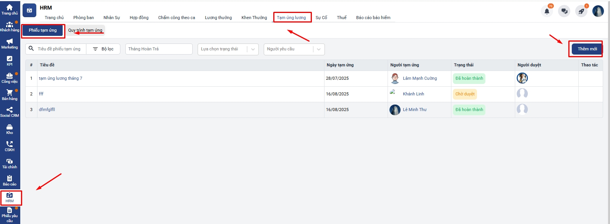Open the Bộ lọc filter options
The height and width of the screenshot is (224, 610).
pyautogui.click(x=103, y=49)
